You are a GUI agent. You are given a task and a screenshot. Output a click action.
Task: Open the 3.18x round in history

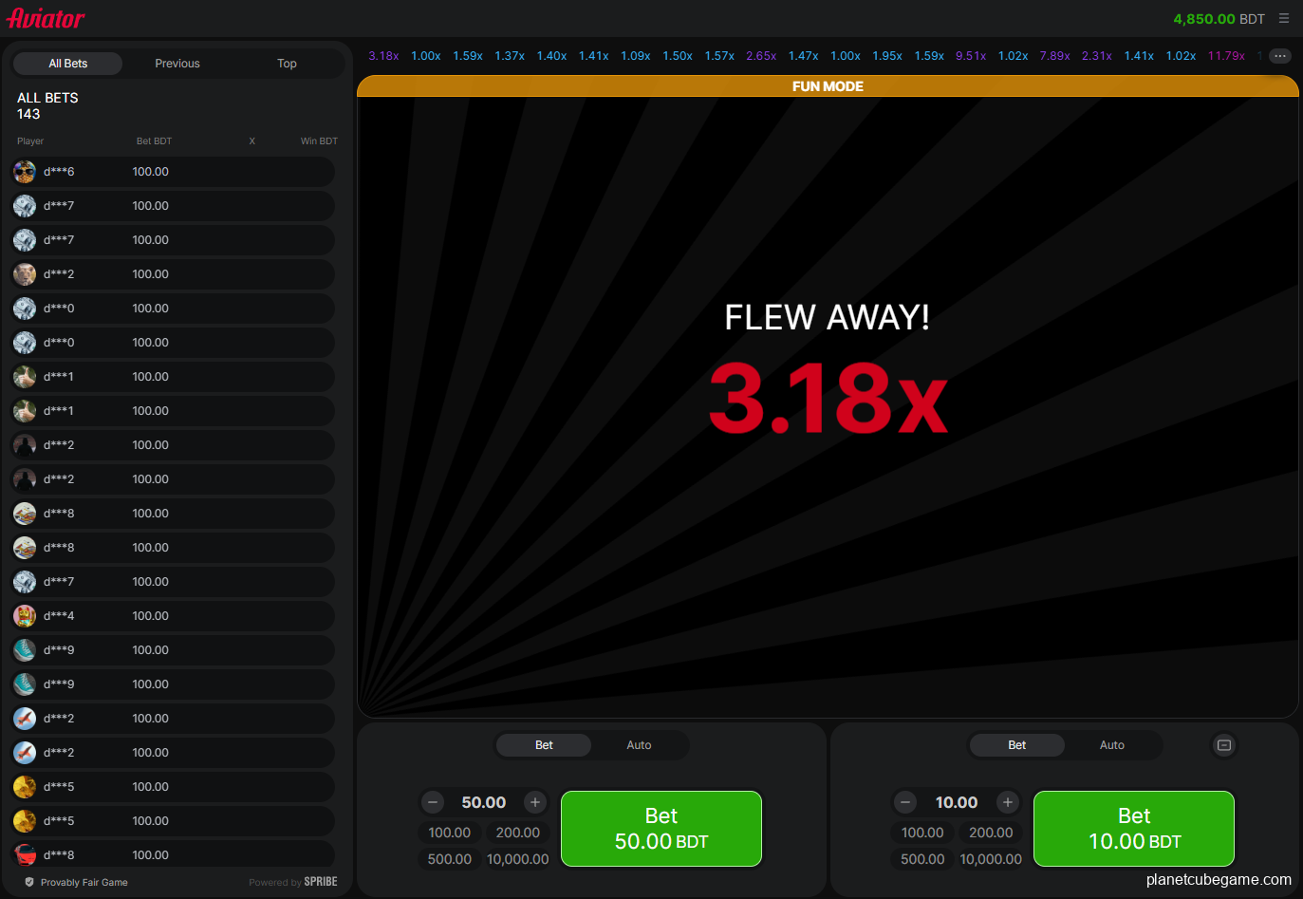point(383,56)
